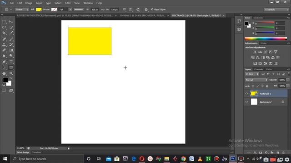
Task: Select the History Brush tool
Action: pos(11,44)
